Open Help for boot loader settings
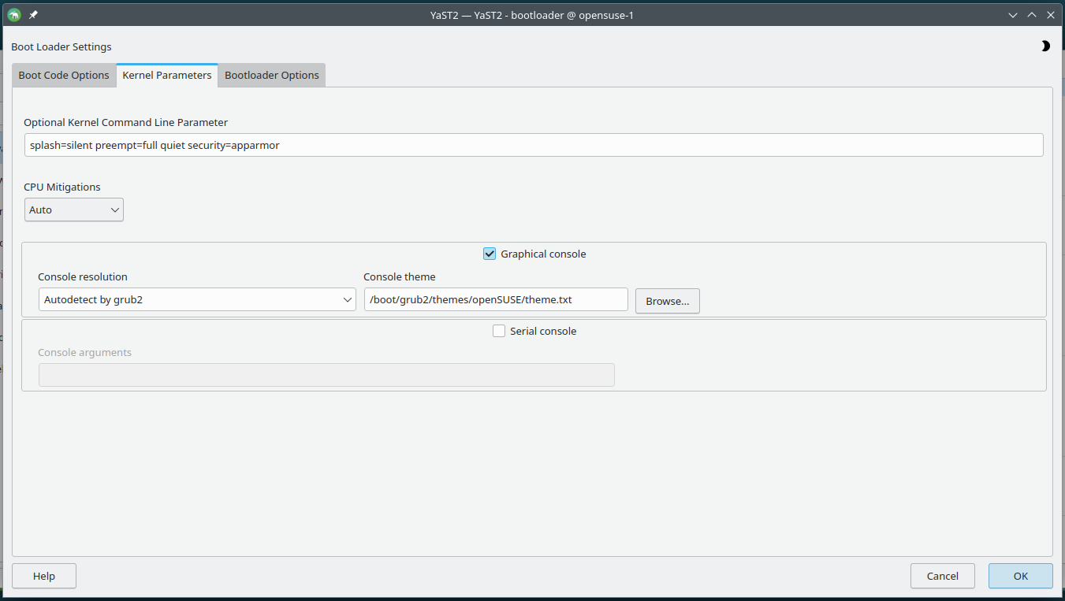Image resolution: width=1065 pixels, height=601 pixels. click(44, 576)
